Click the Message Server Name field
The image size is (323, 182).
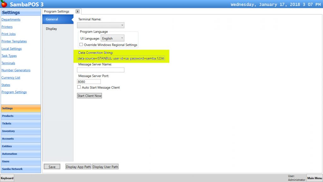(101, 70)
